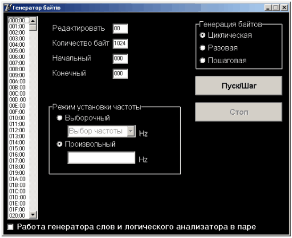Choose the Выборочный frequency mode
This screenshot has width=292, height=238.
60,118
